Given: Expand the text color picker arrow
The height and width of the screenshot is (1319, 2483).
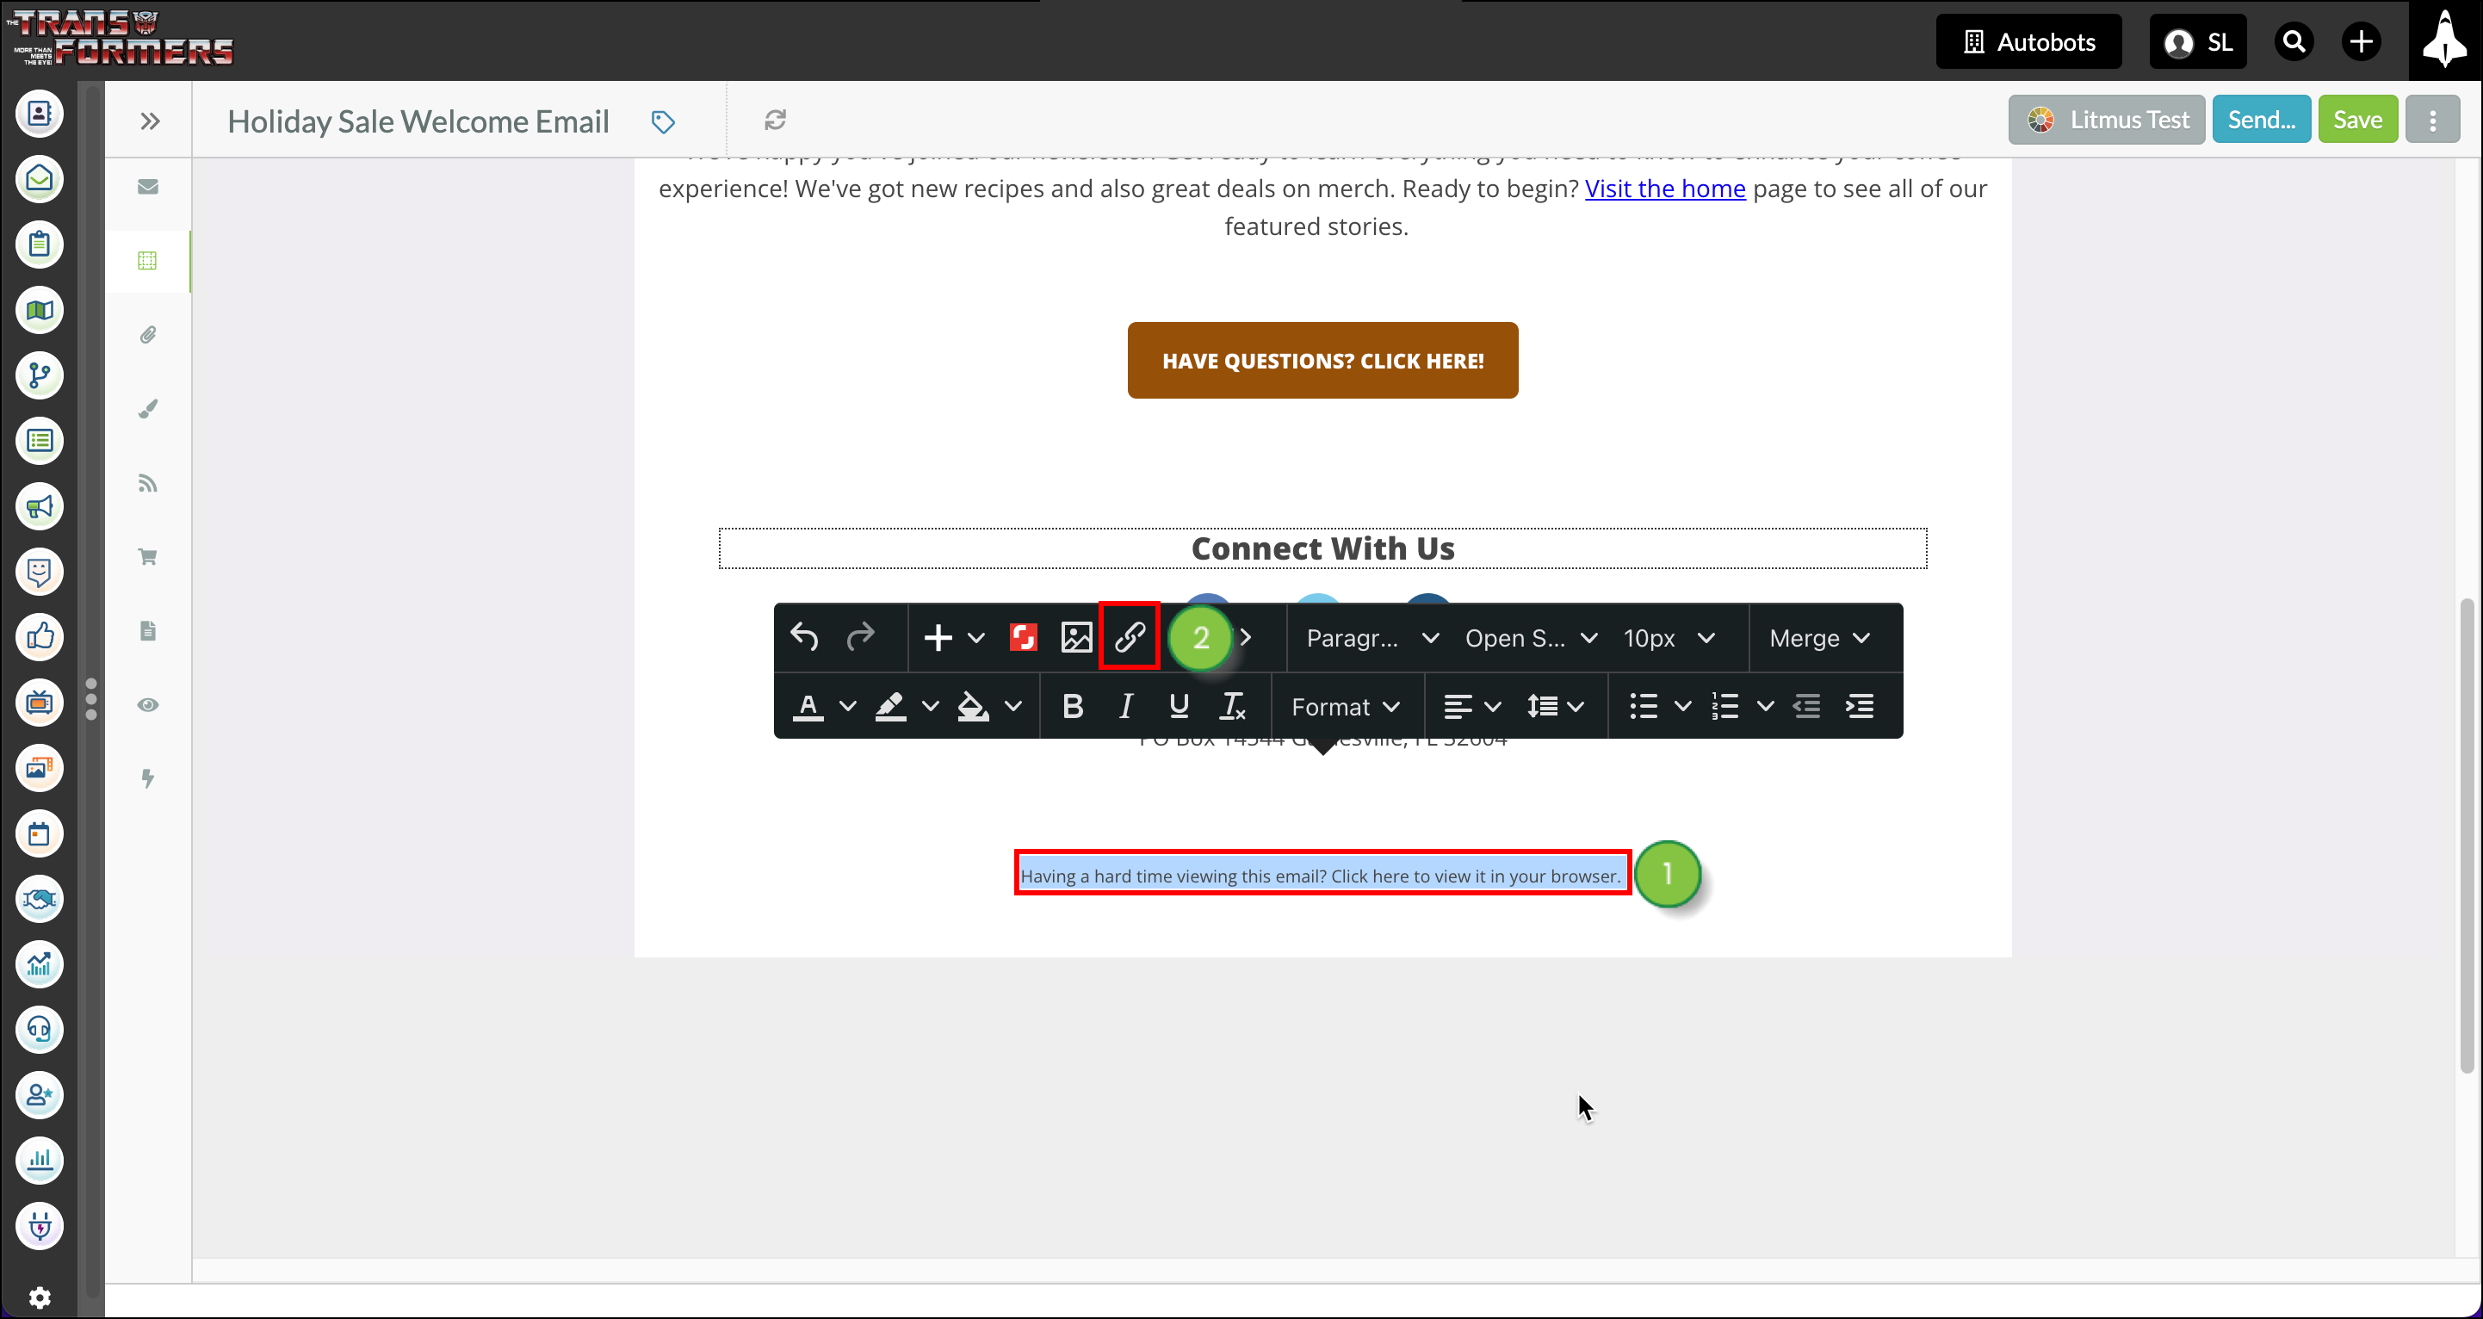Looking at the screenshot, I should [x=848, y=707].
